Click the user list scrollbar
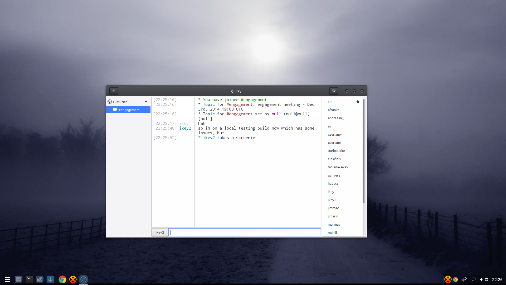Image resolution: width=506 pixels, height=285 pixels. (x=364, y=151)
